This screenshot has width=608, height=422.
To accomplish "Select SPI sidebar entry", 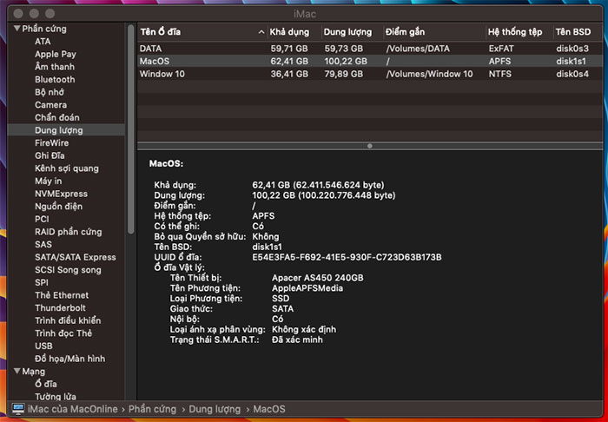I will pyautogui.click(x=42, y=282).
